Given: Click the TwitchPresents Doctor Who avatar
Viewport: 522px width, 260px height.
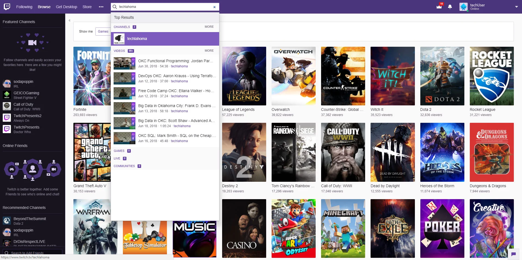Looking at the screenshot, I should point(7,129).
